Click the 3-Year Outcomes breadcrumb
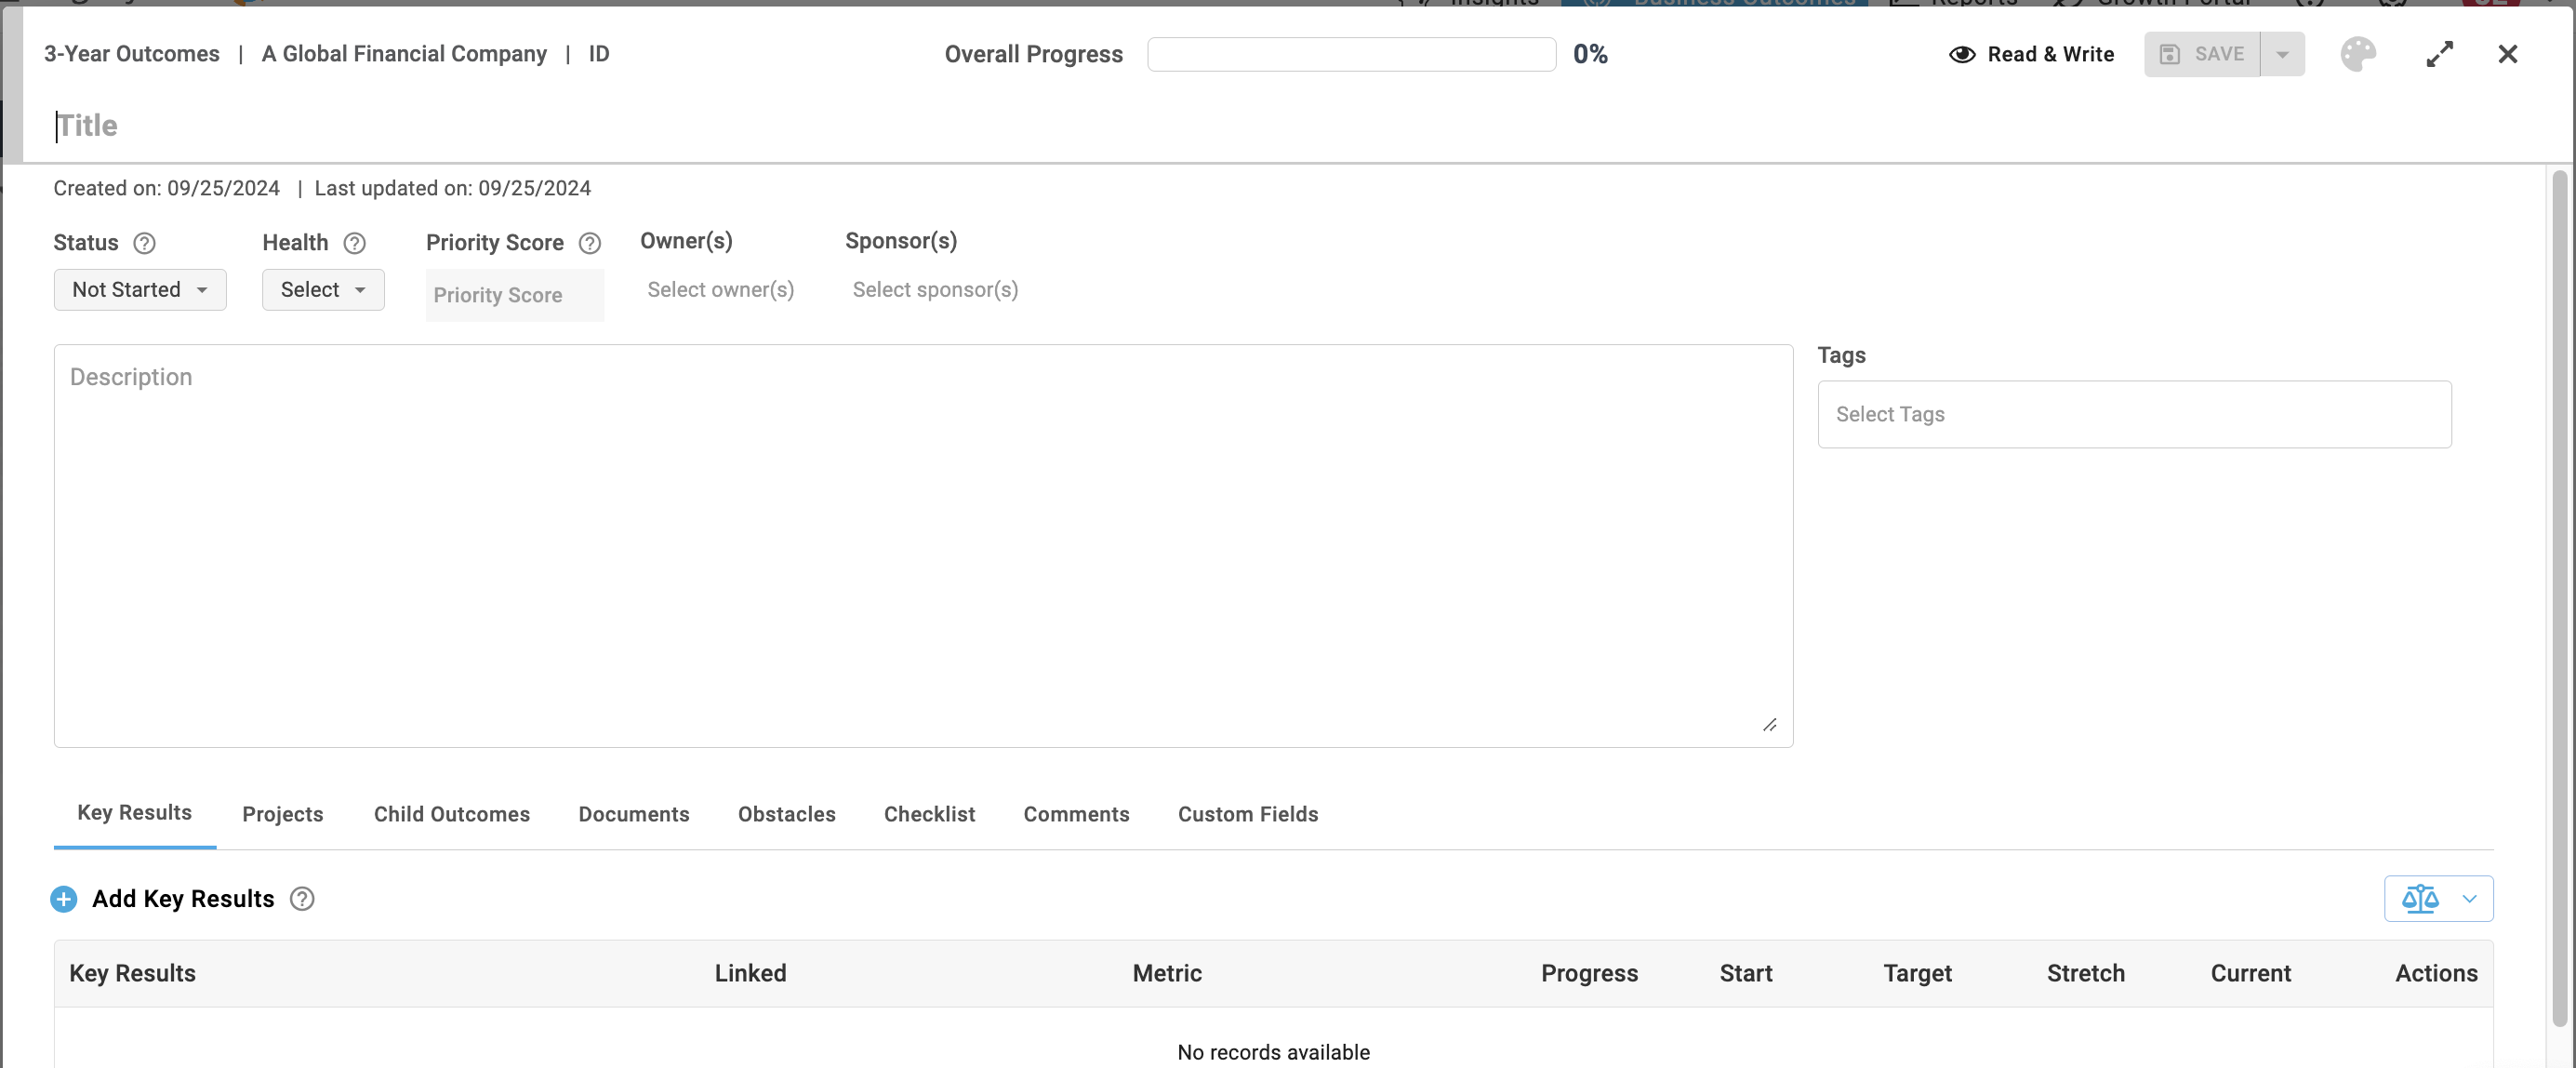 (x=132, y=54)
